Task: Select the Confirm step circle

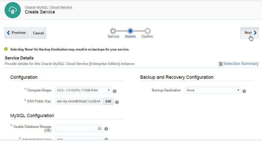Action: [x=147, y=31]
